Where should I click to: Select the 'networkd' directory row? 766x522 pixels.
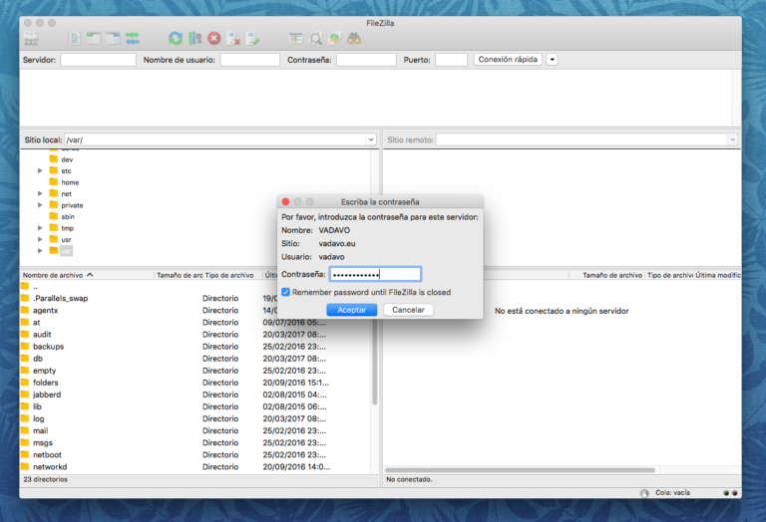pyautogui.click(x=195, y=467)
